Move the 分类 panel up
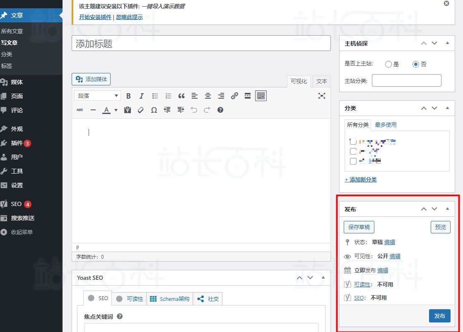This screenshot has width=463, height=332. (x=424, y=108)
